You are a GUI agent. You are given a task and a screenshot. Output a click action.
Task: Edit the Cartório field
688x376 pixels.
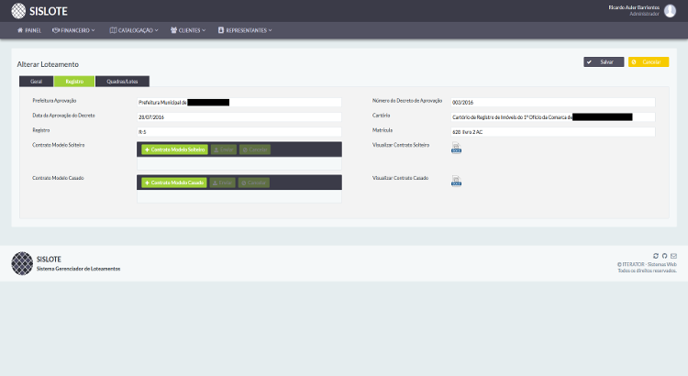[553, 117]
